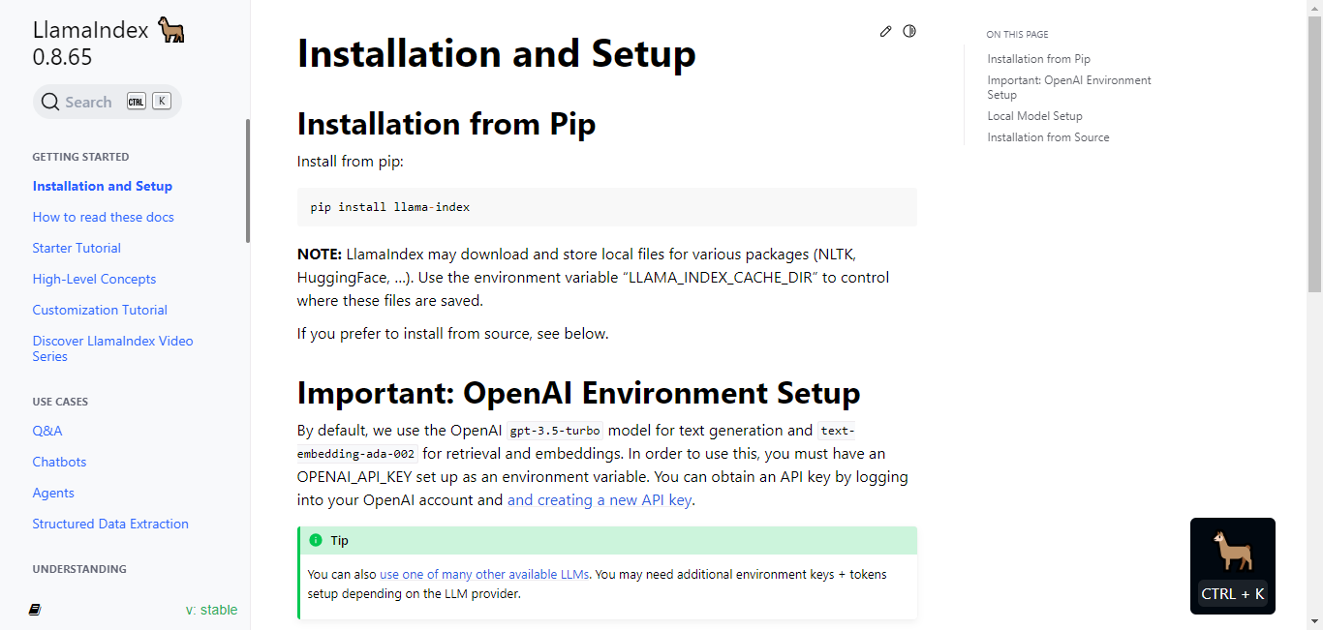This screenshot has width=1323, height=630.
Task: Click the book icon in the version footer
Action: (x=36, y=610)
